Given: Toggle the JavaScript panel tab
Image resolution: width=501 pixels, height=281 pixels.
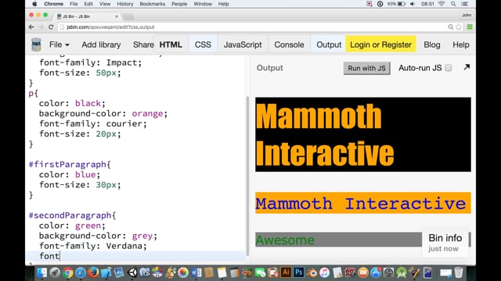Looking at the screenshot, I should click(x=243, y=44).
